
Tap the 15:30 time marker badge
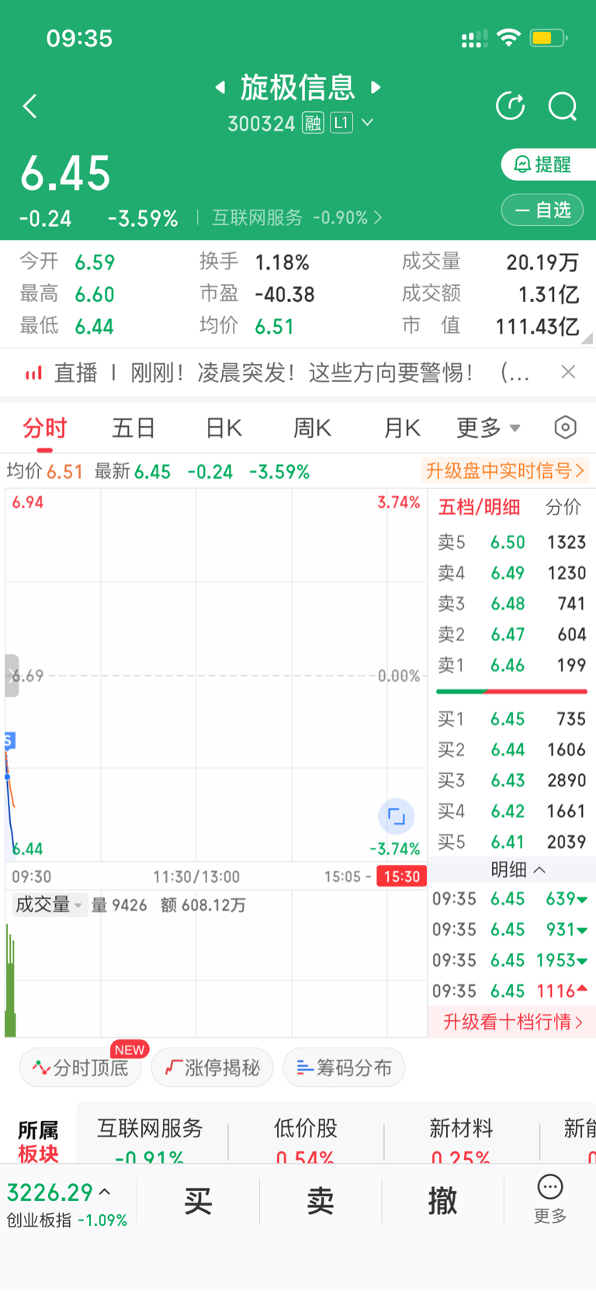coord(402,876)
